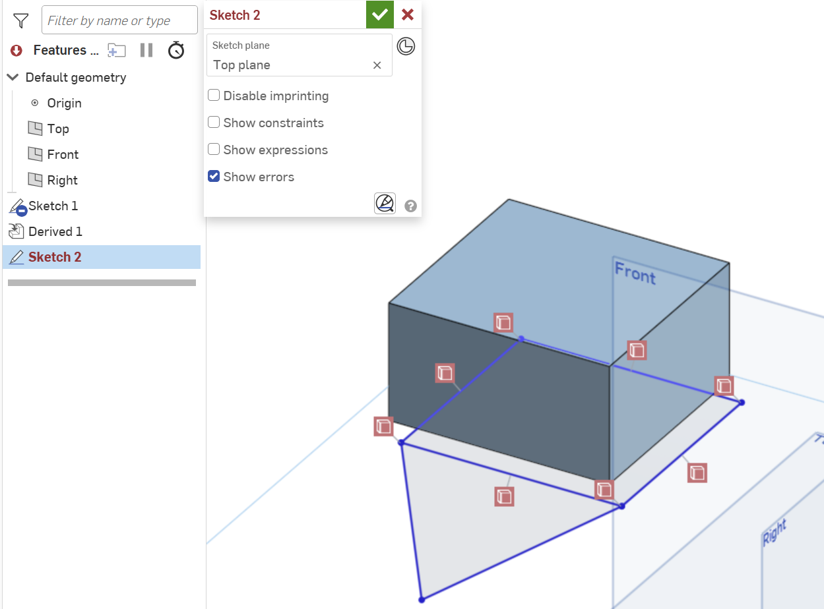
Task: Click the Front plane label in viewport
Action: 635,273
